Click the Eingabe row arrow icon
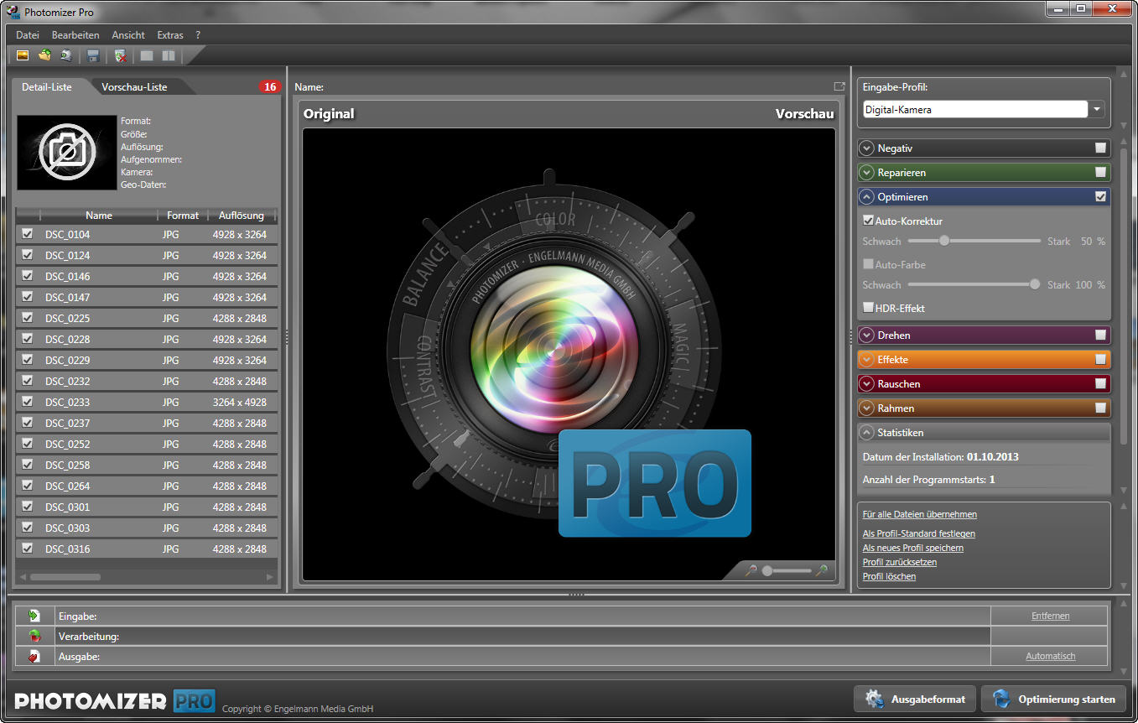Viewport: 1138px width, 723px height. (x=34, y=616)
